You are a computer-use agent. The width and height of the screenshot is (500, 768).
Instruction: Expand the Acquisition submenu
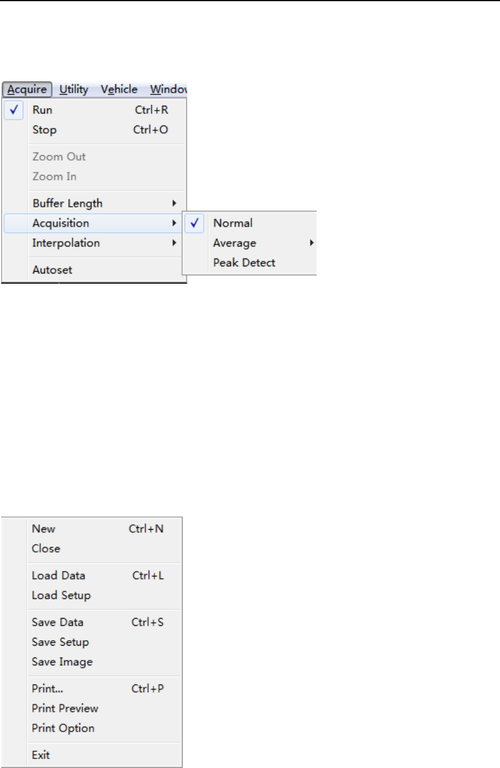95,223
